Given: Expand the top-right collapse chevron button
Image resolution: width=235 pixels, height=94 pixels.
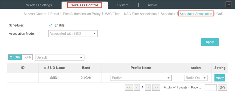Looking at the screenshot, I should point(229,5).
